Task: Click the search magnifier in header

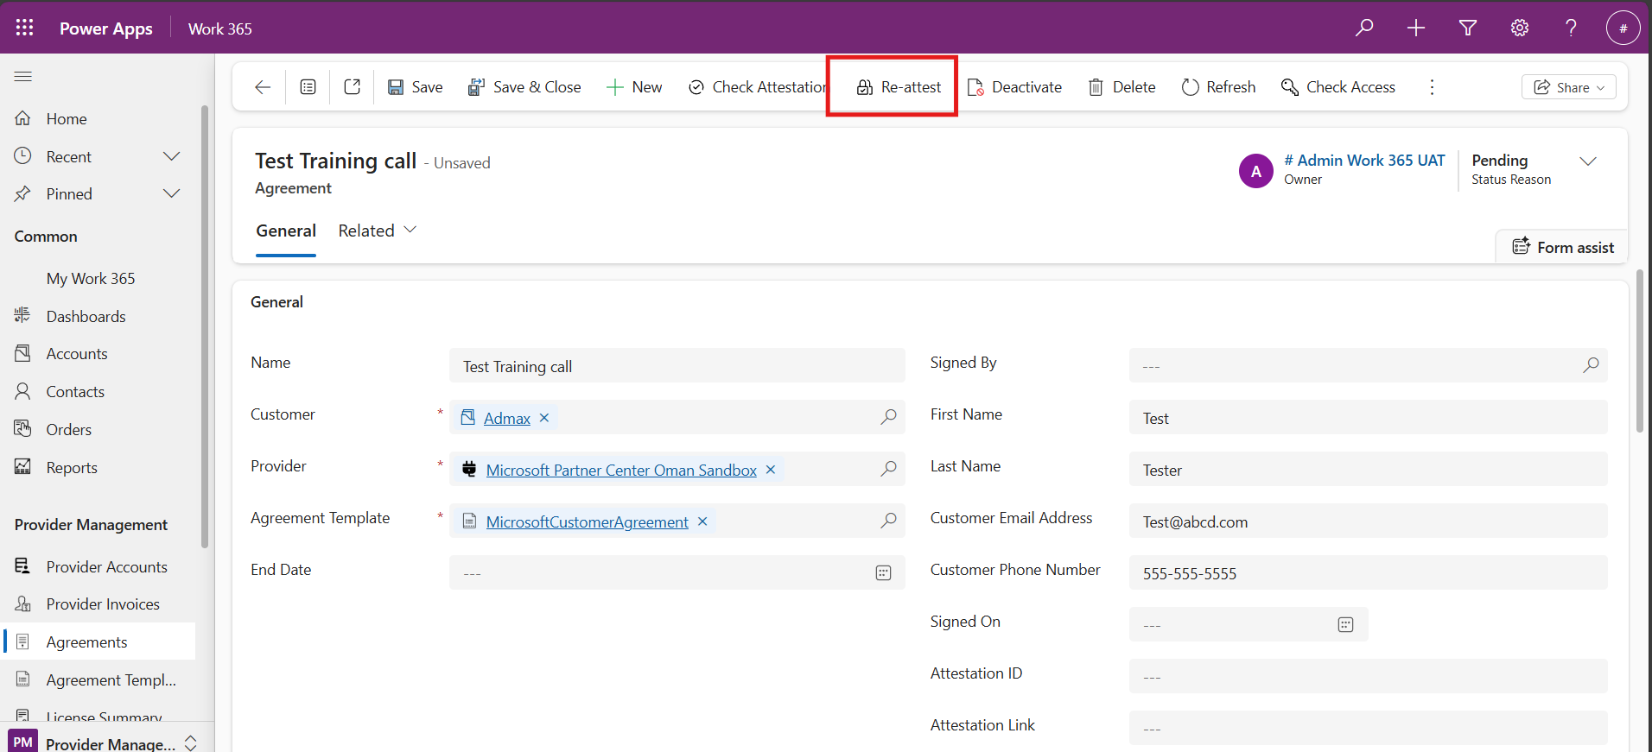Action: (1364, 28)
